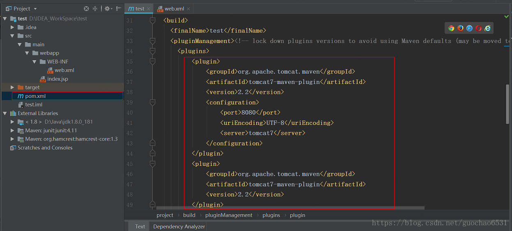This screenshot has height=231, width=512.
Task: Click the collapse all icon in Project panel
Action: (95, 9)
